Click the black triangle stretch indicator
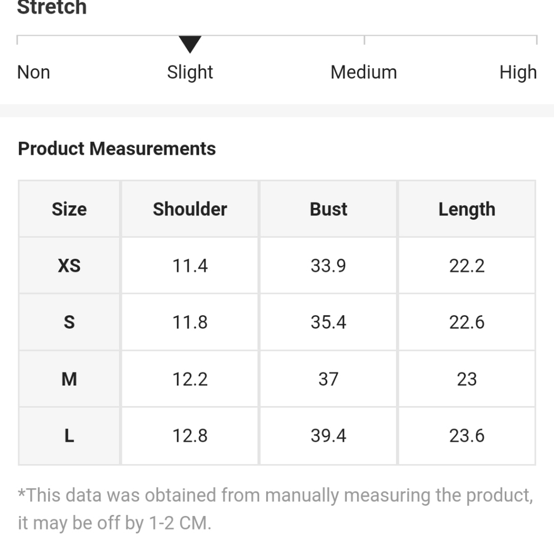 (190, 44)
